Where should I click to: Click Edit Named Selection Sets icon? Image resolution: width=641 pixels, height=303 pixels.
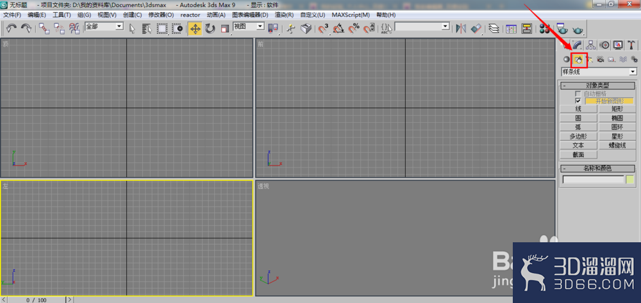[387, 29]
